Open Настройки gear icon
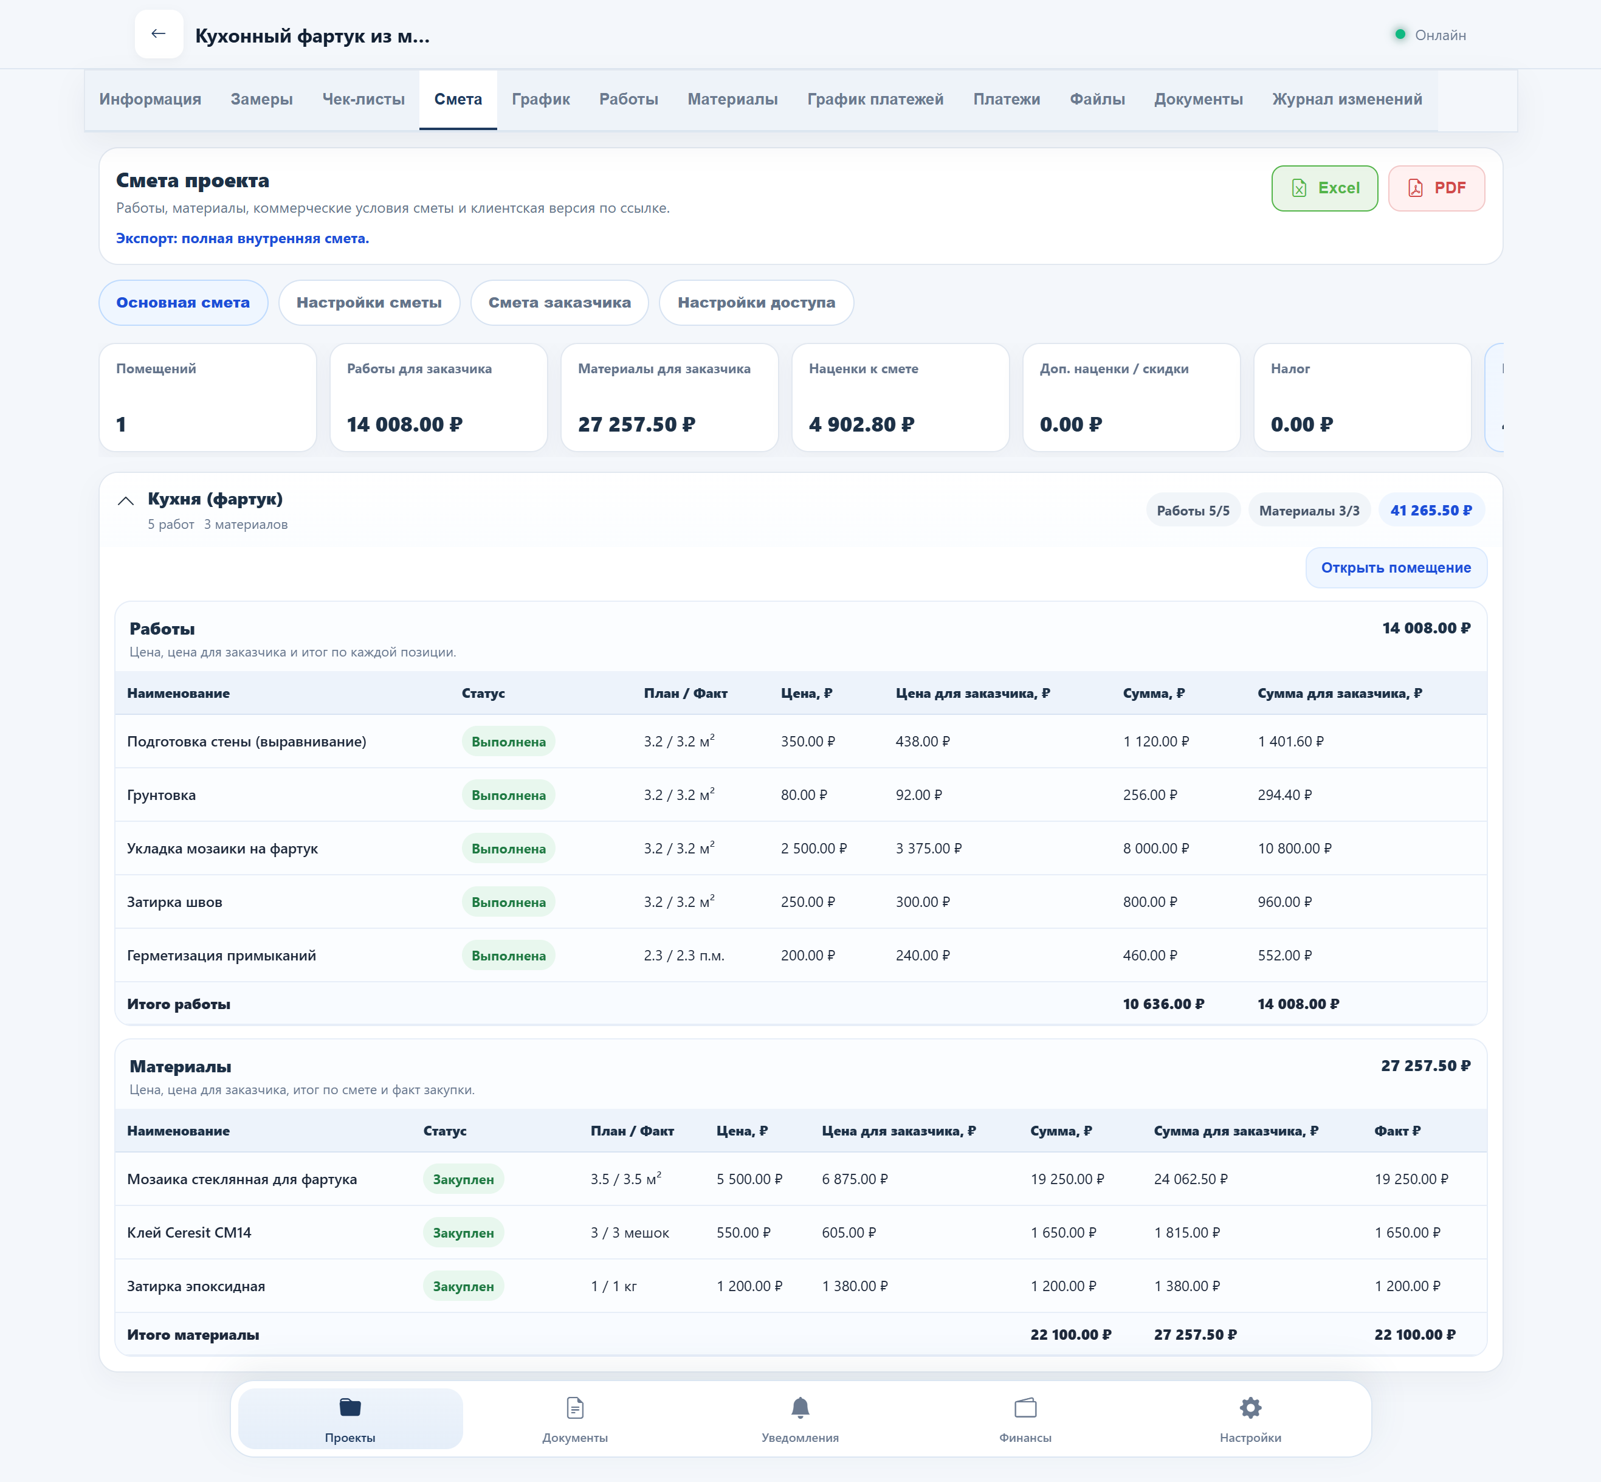The height and width of the screenshot is (1482, 1601). 1250,1407
